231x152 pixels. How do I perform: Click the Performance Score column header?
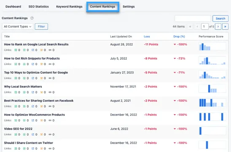(x=211, y=37)
